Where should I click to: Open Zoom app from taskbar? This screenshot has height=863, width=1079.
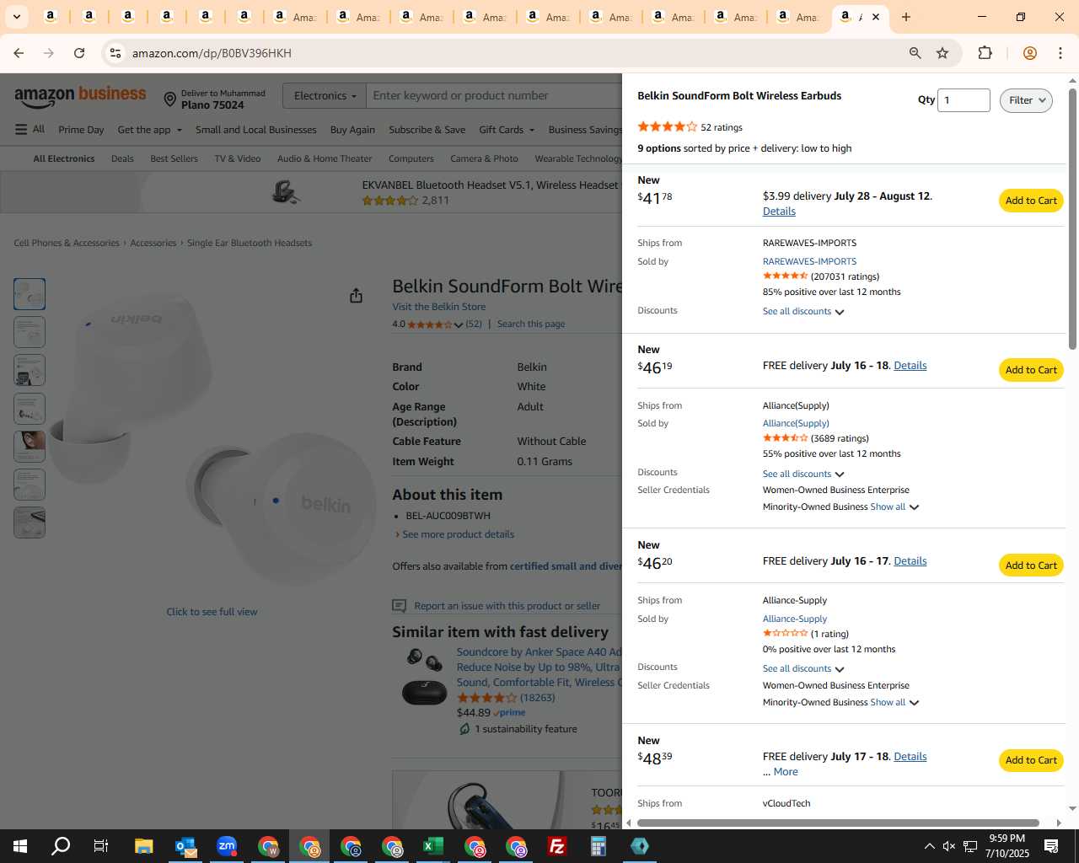click(227, 846)
